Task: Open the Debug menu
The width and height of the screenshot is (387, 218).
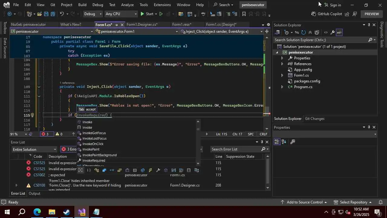Action: 98,5
